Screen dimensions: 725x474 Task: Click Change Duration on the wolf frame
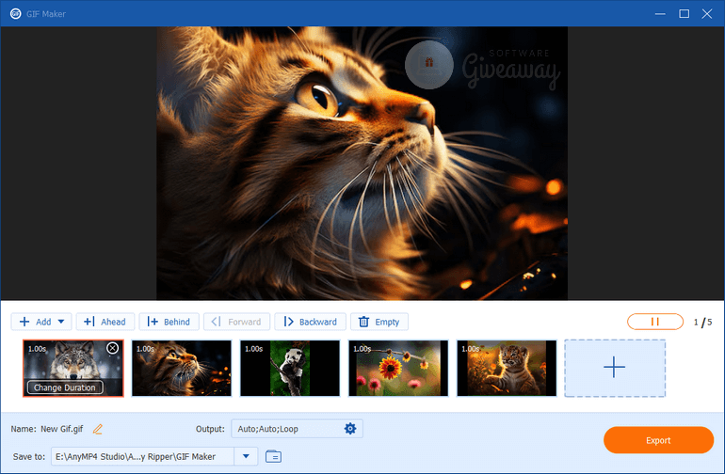[x=65, y=387]
